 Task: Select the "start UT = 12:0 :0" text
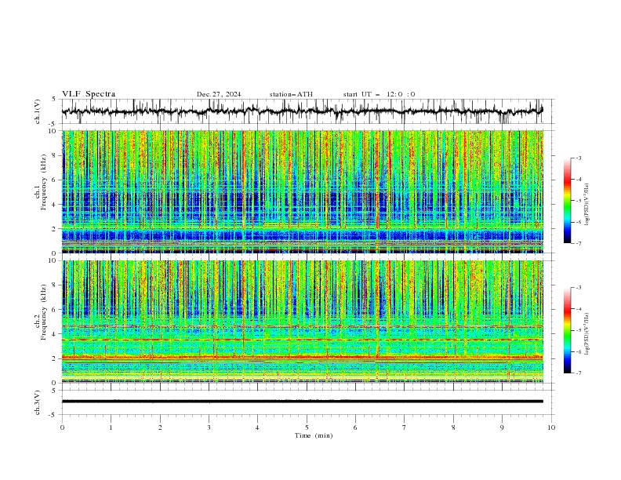click(379, 94)
